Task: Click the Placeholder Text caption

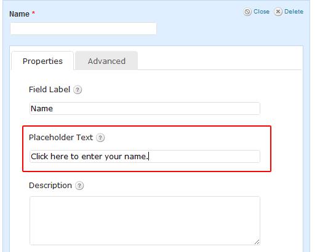Action: tap(61, 138)
